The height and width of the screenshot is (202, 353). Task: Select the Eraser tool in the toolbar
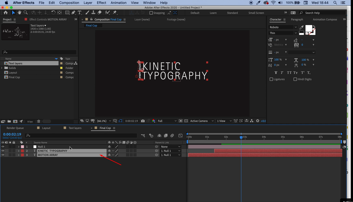99,13
